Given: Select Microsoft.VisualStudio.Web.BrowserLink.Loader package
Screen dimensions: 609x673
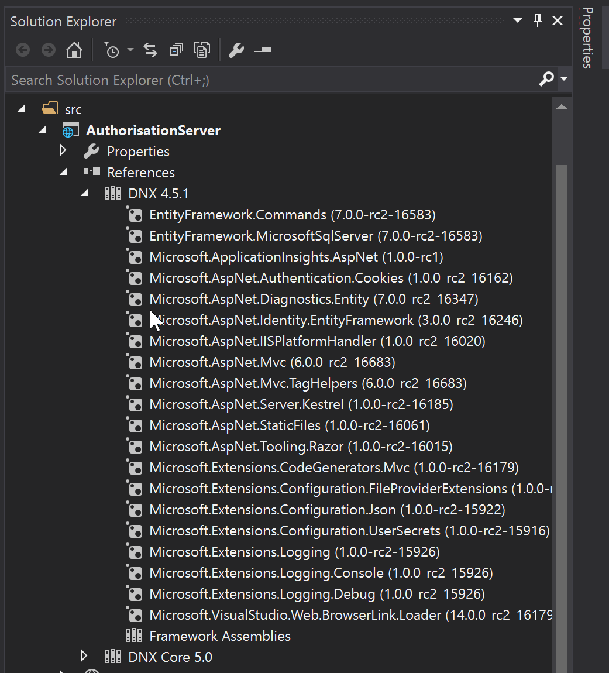Looking at the screenshot, I should point(350,614).
